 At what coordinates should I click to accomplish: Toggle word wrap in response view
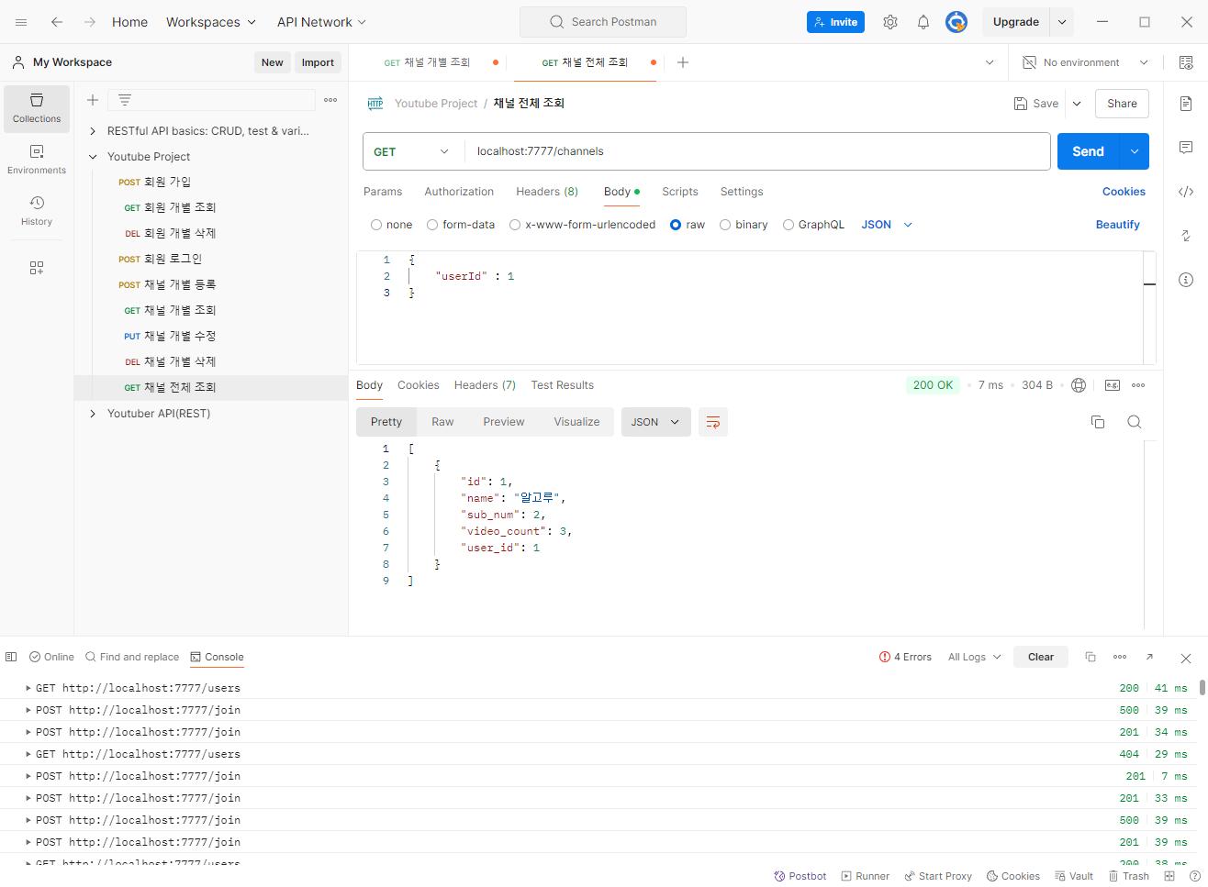(x=713, y=422)
